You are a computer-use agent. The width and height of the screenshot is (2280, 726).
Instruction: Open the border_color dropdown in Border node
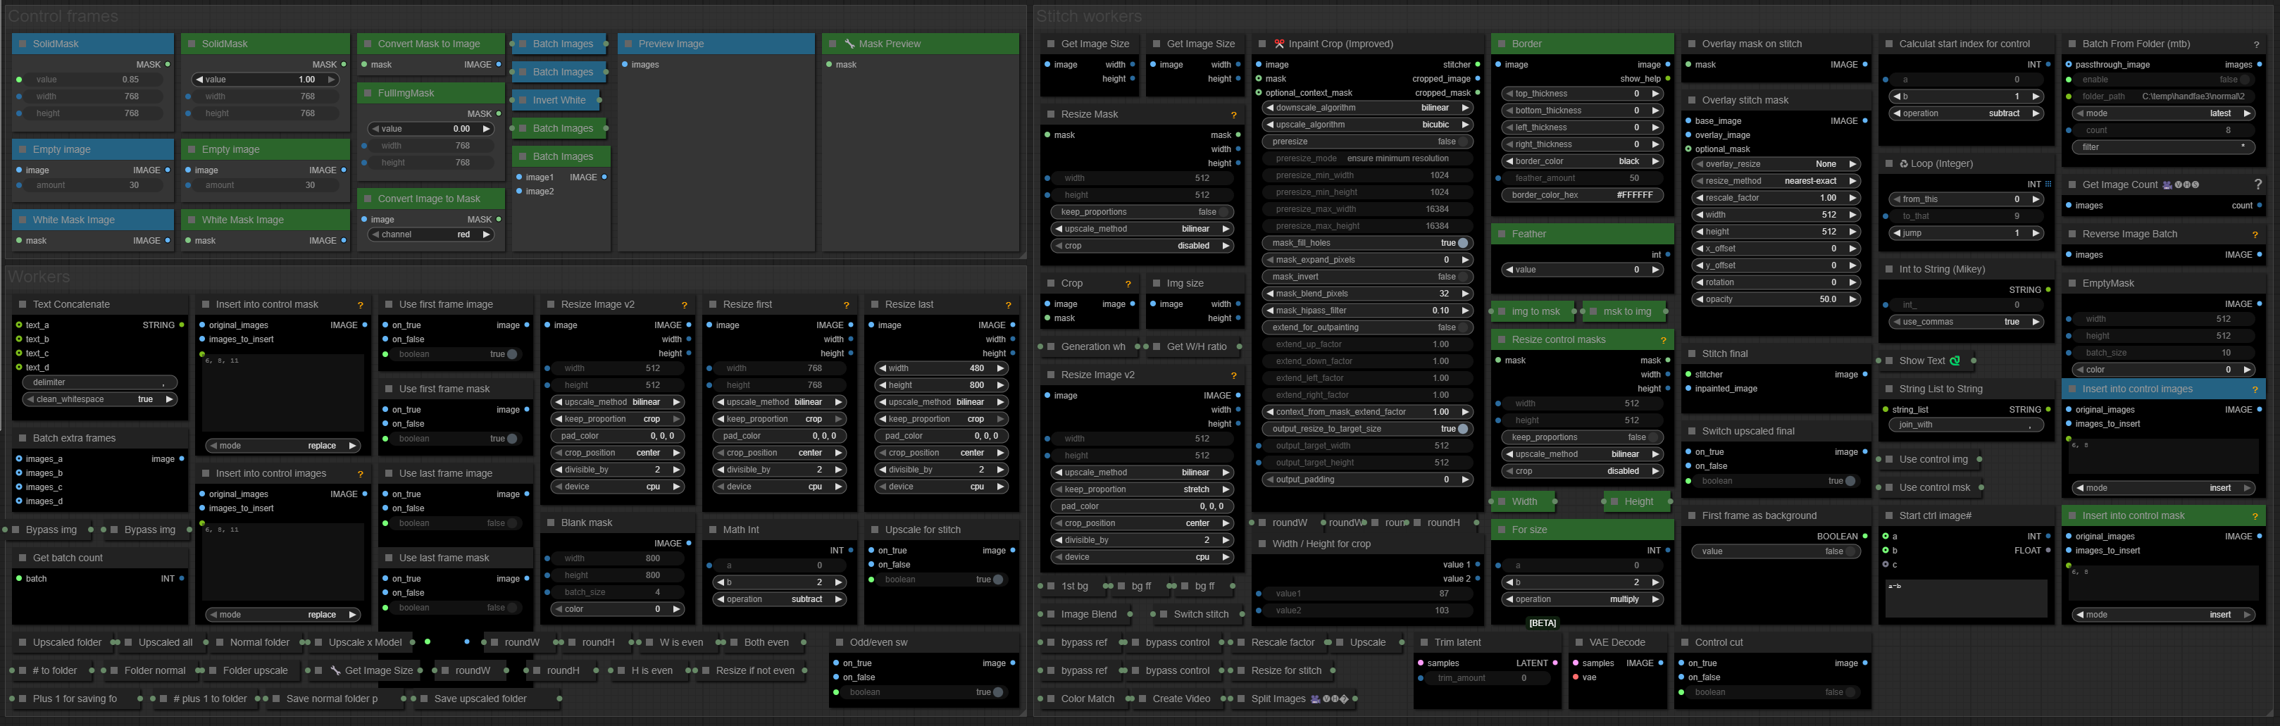point(1582,161)
